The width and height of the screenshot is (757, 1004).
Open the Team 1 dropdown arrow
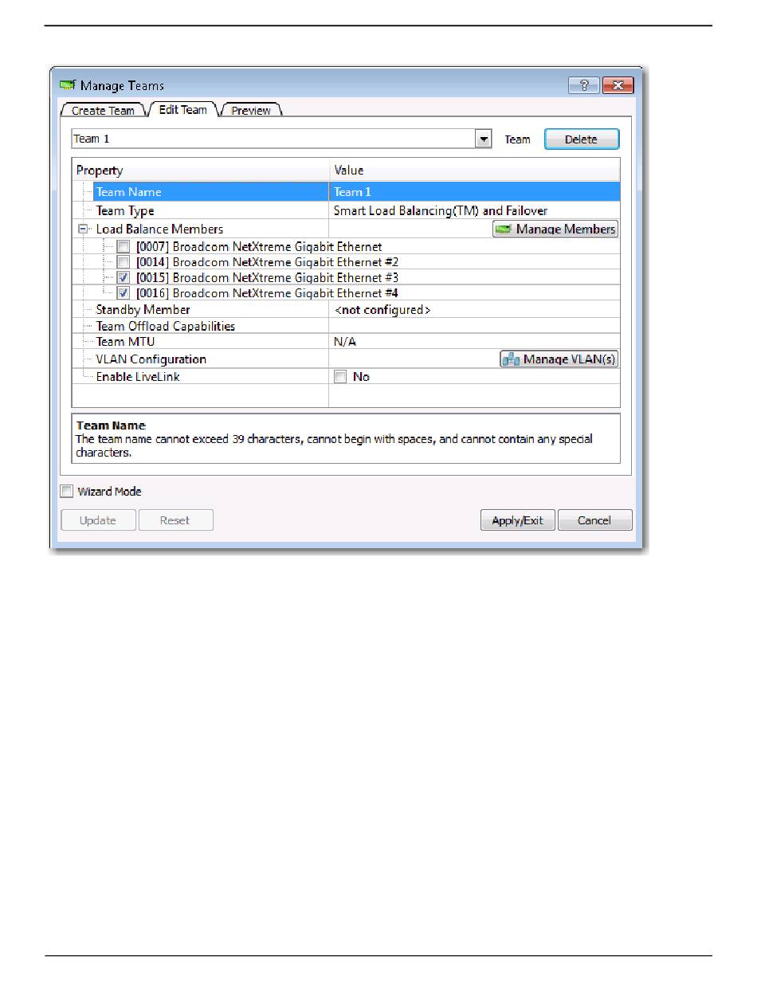483,139
